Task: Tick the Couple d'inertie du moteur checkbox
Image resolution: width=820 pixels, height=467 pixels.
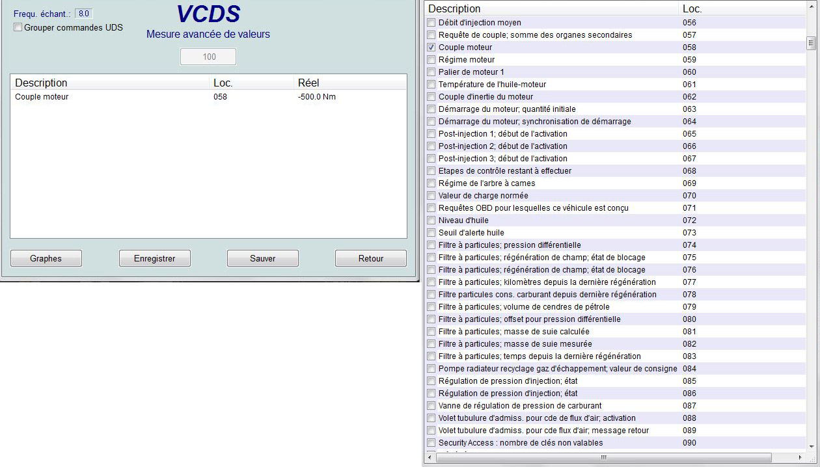Action: (431, 97)
